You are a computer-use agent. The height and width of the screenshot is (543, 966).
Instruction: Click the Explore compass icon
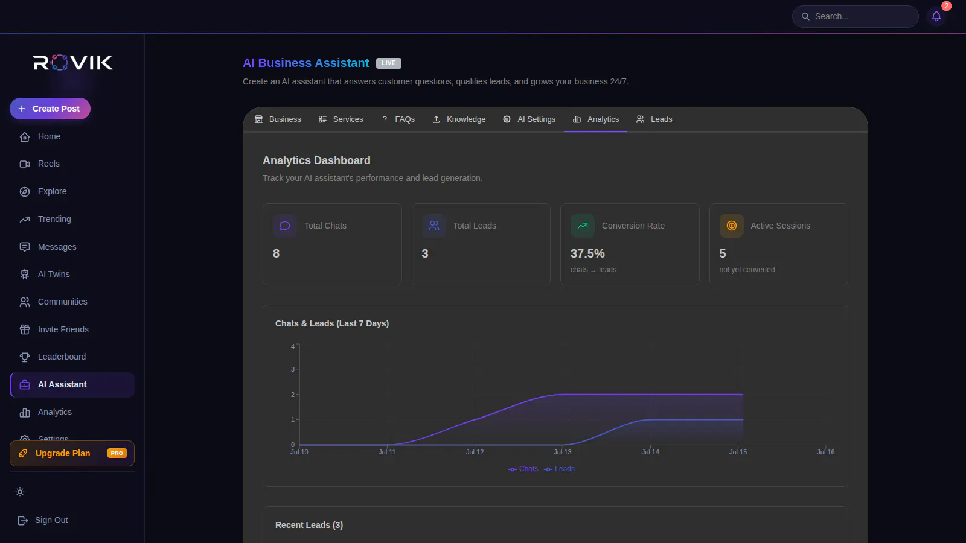[x=25, y=192]
